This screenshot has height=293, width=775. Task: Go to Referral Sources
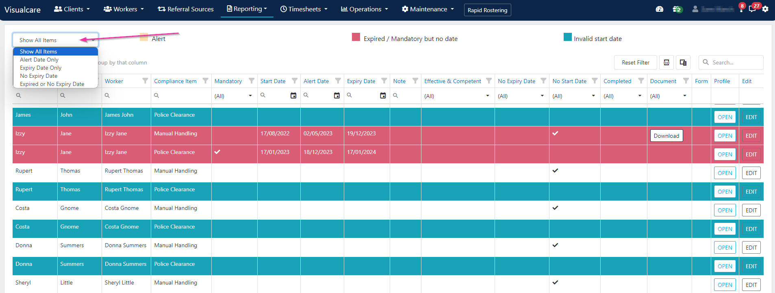(x=186, y=9)
